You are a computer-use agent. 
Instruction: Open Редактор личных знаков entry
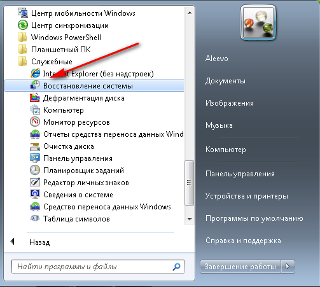[86, 183]
